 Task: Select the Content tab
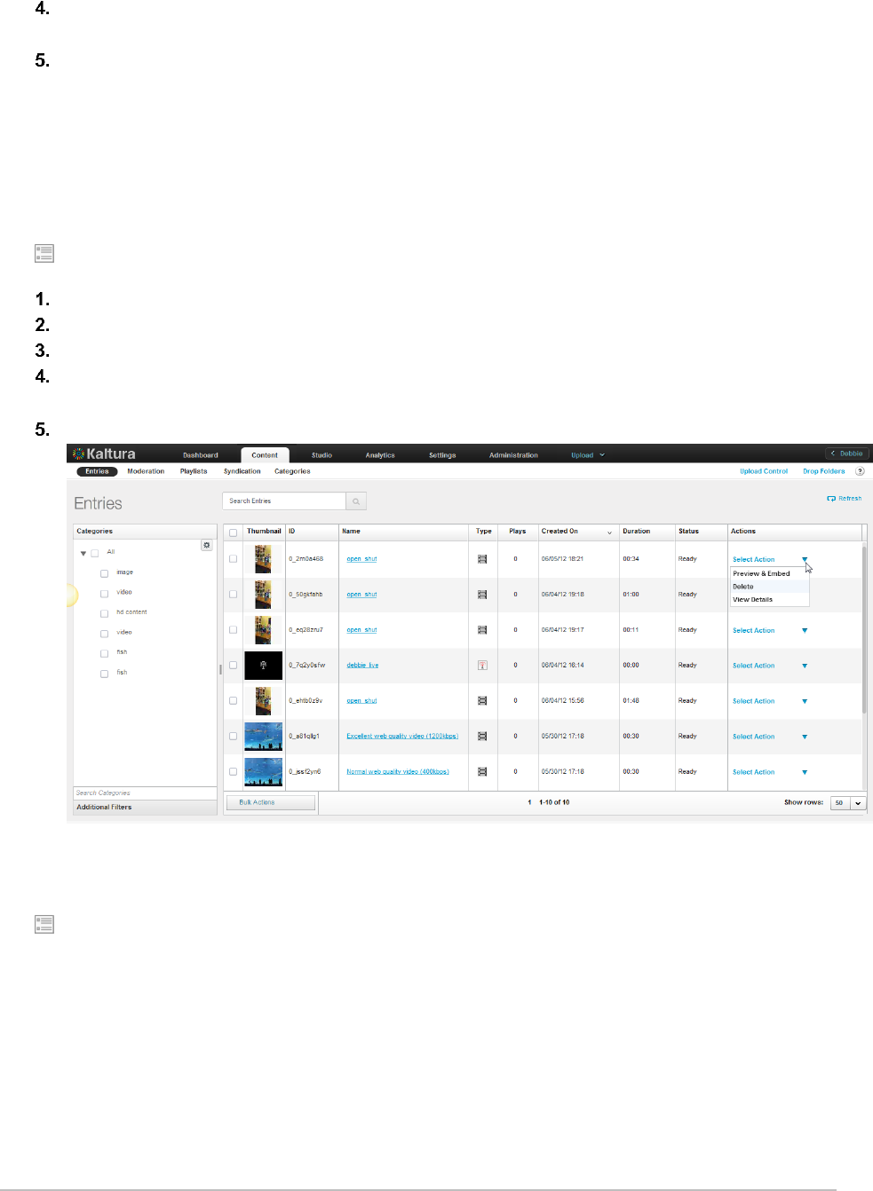[x=265, y=455]
